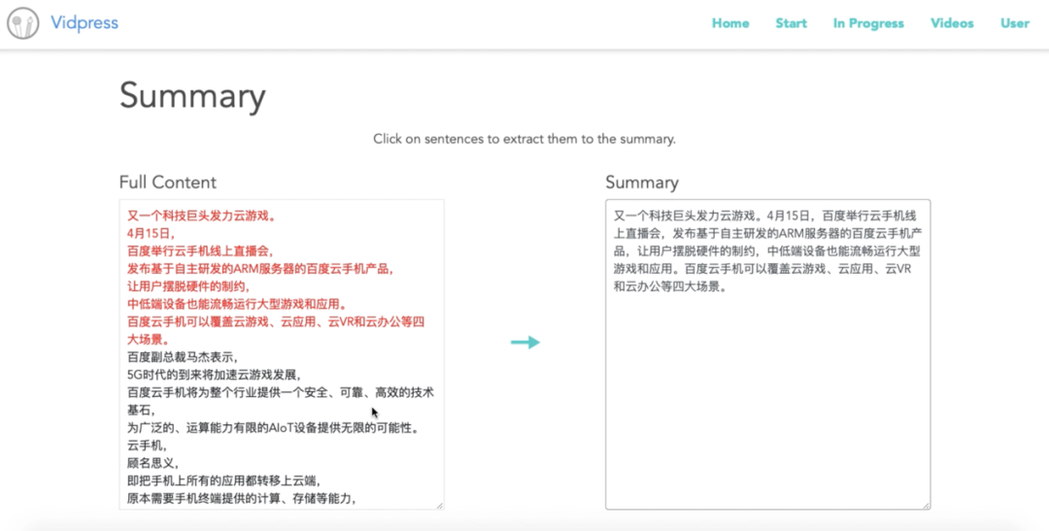This screenshot has width=1049, height=531.
Task: Extract the line "顾名思义,"
Action: [152, 463]
